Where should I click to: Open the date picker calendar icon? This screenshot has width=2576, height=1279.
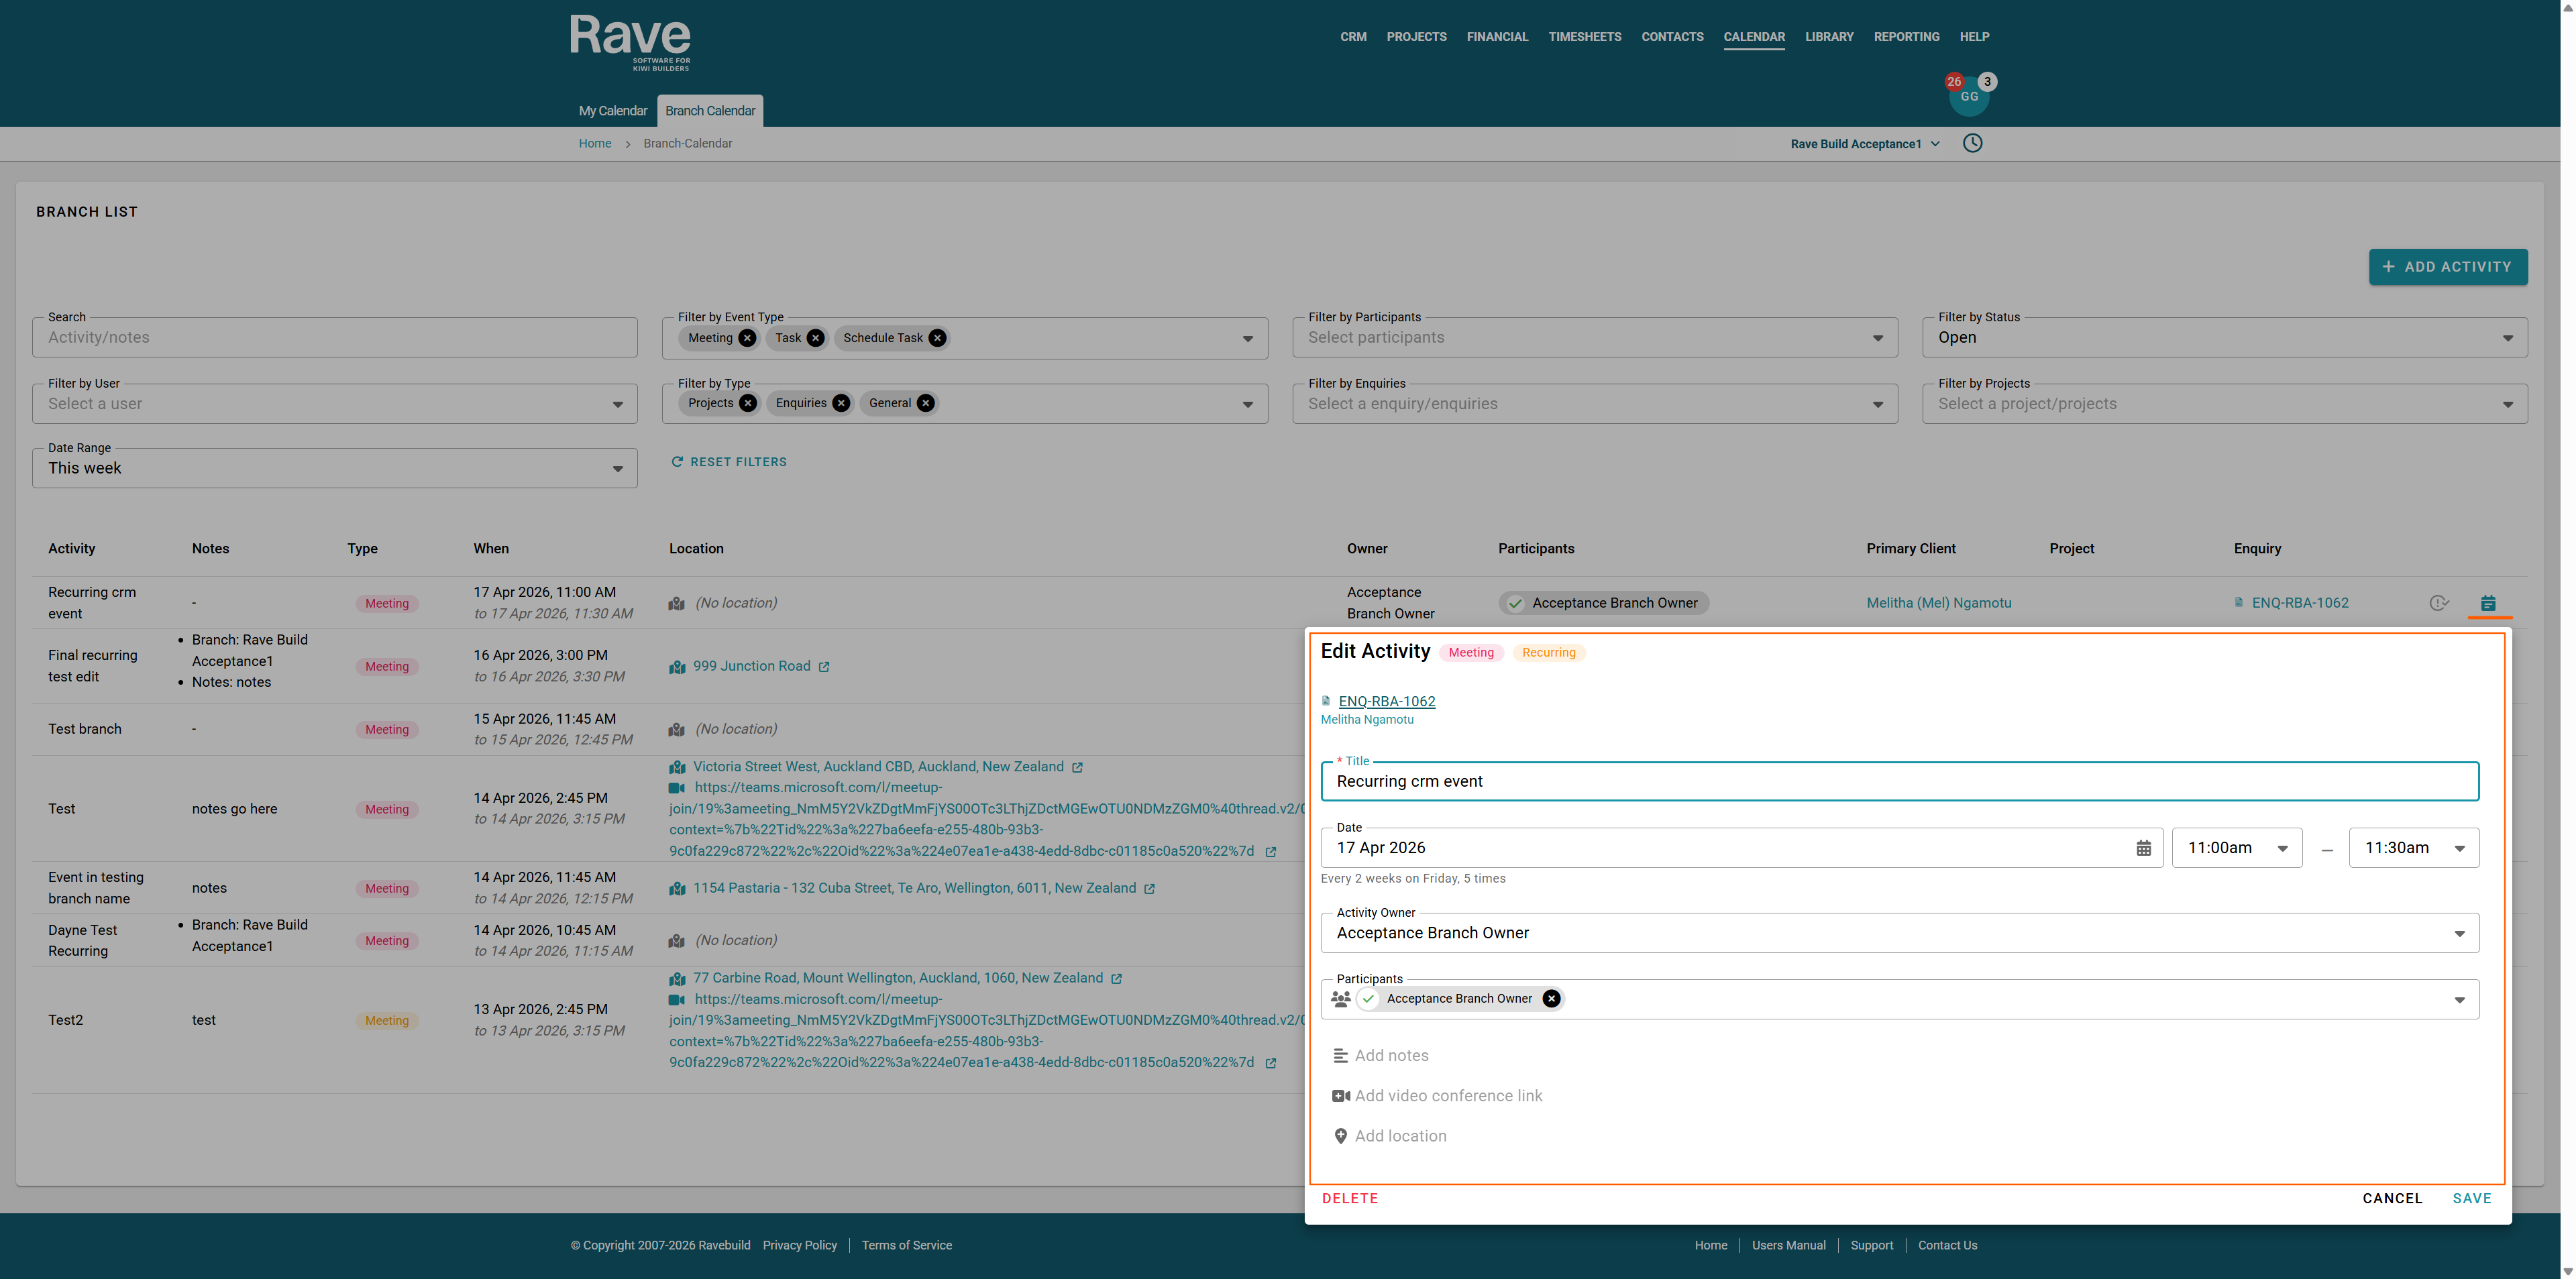[2143, 848]
